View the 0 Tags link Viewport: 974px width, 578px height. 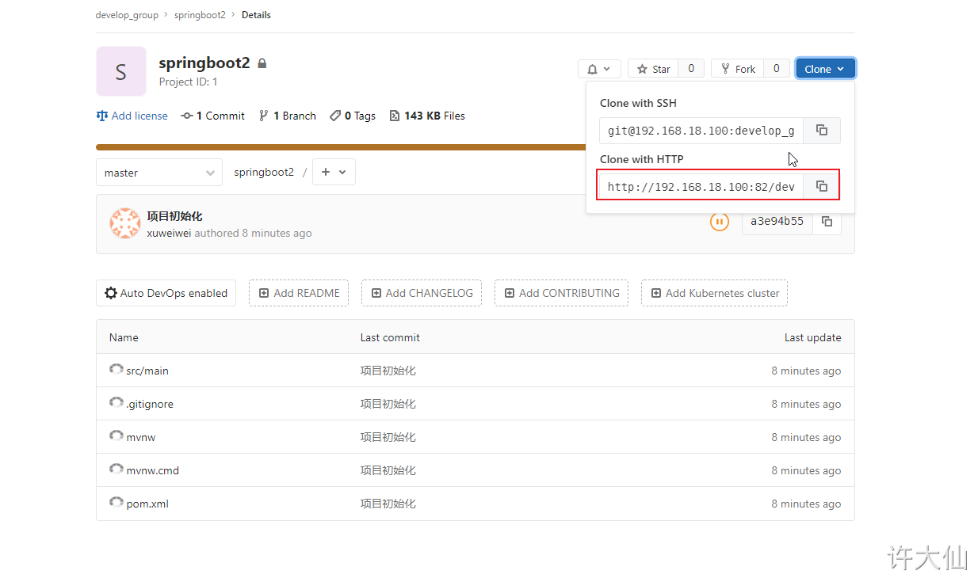click(353, 116)
